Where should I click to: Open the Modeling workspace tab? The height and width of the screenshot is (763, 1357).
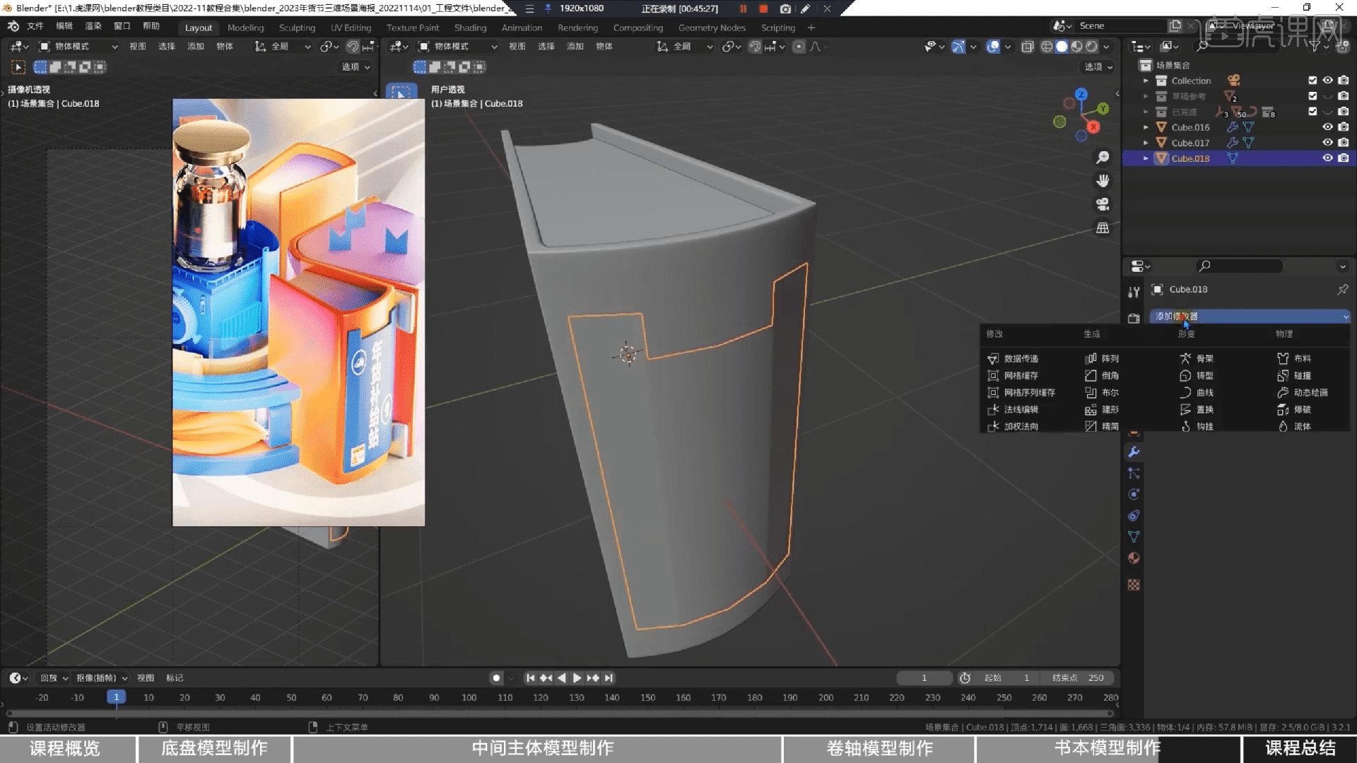(x=245, y=28)
